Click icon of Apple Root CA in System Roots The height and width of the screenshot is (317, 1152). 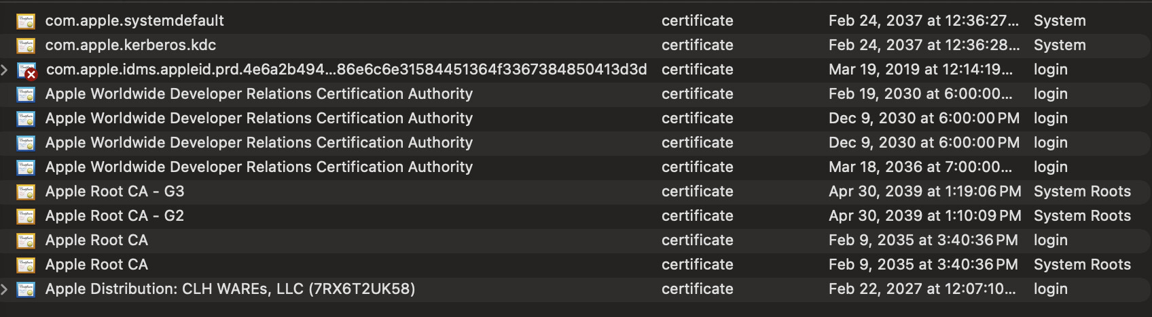coord(26,265)
